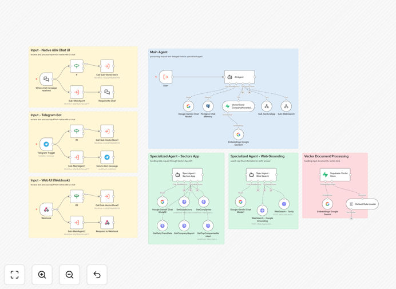The width and height of the screenshot is (396, 289).
Task: Open the 'If2' node in Web UI group
Action: pos(77,196)
